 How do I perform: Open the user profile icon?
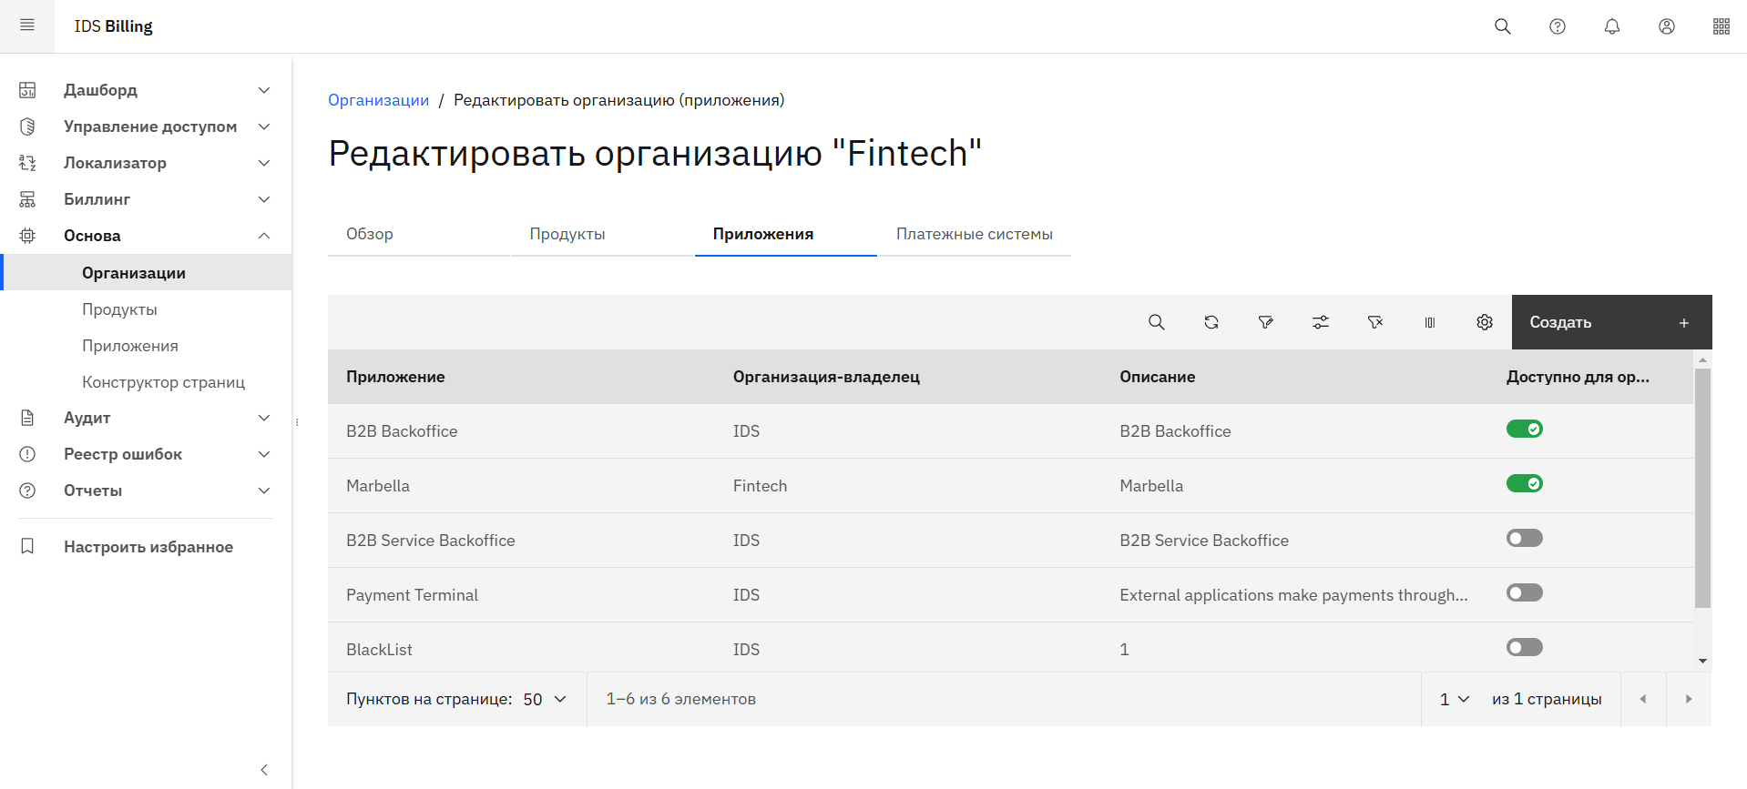(x=1666, y=26)
